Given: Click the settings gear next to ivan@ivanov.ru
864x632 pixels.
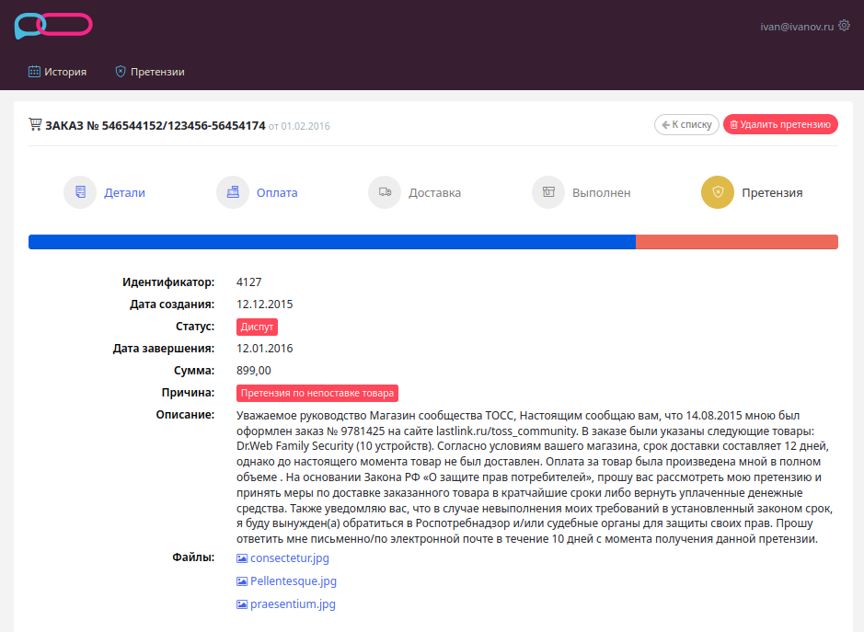Looking at the screenshot, I should point(844,26).
